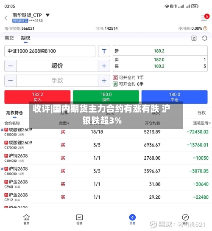Viewport: 212px width, 231px height.
Task: Tap the 18/18 quantity cell
Action: pos(97,132)
